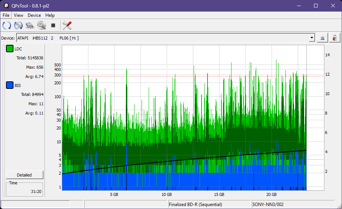Screen dimensions: 342x209
Task: Click the green LDC color swatch
Action: coord(10,49)
